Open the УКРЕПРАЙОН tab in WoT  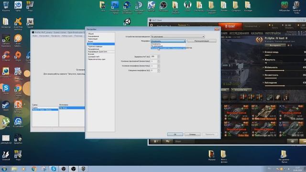click(x=273, y=33)
